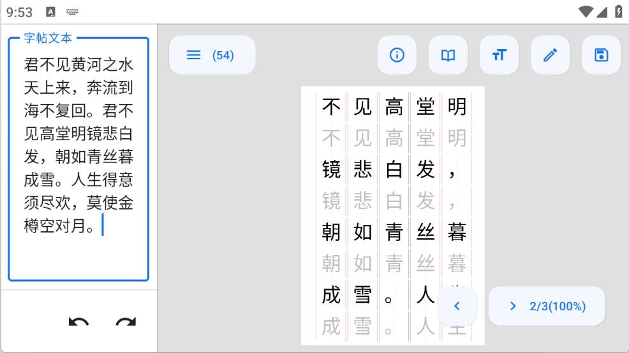629x353 pixels.
Task: Click inside the 字帖文本 text field
Action: point(78,159)
